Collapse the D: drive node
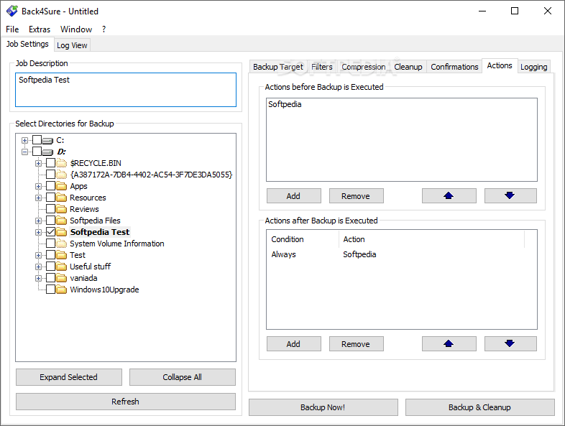Image resolution: width=565 pixels, height=426 pixels. [24, 152]
